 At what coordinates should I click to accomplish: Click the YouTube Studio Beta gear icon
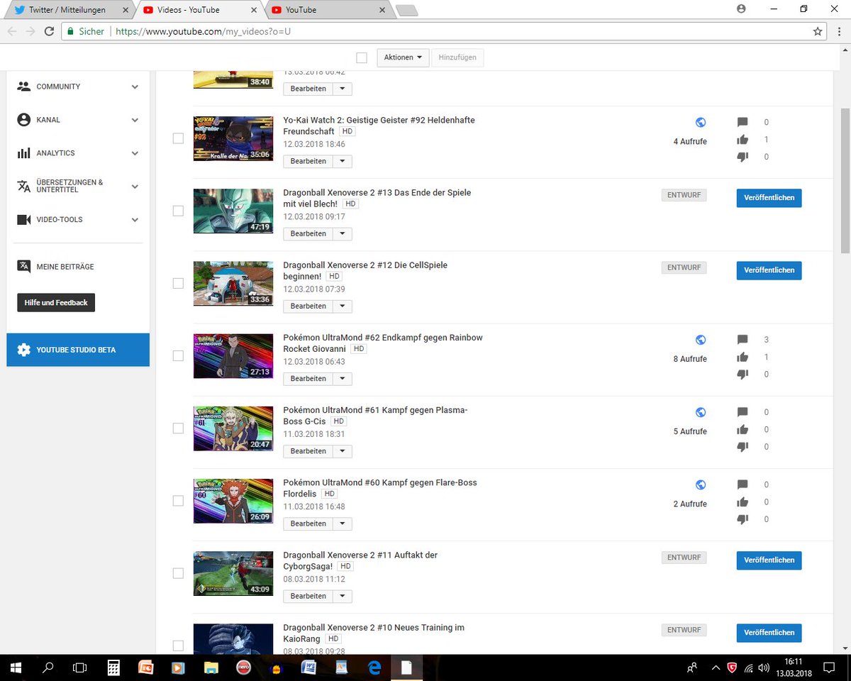tap(24, 350)
